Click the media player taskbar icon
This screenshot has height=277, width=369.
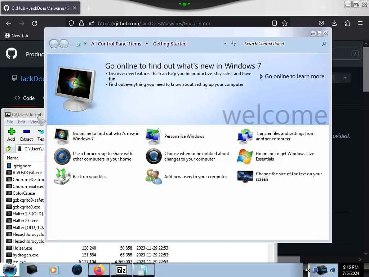[54, 270]
